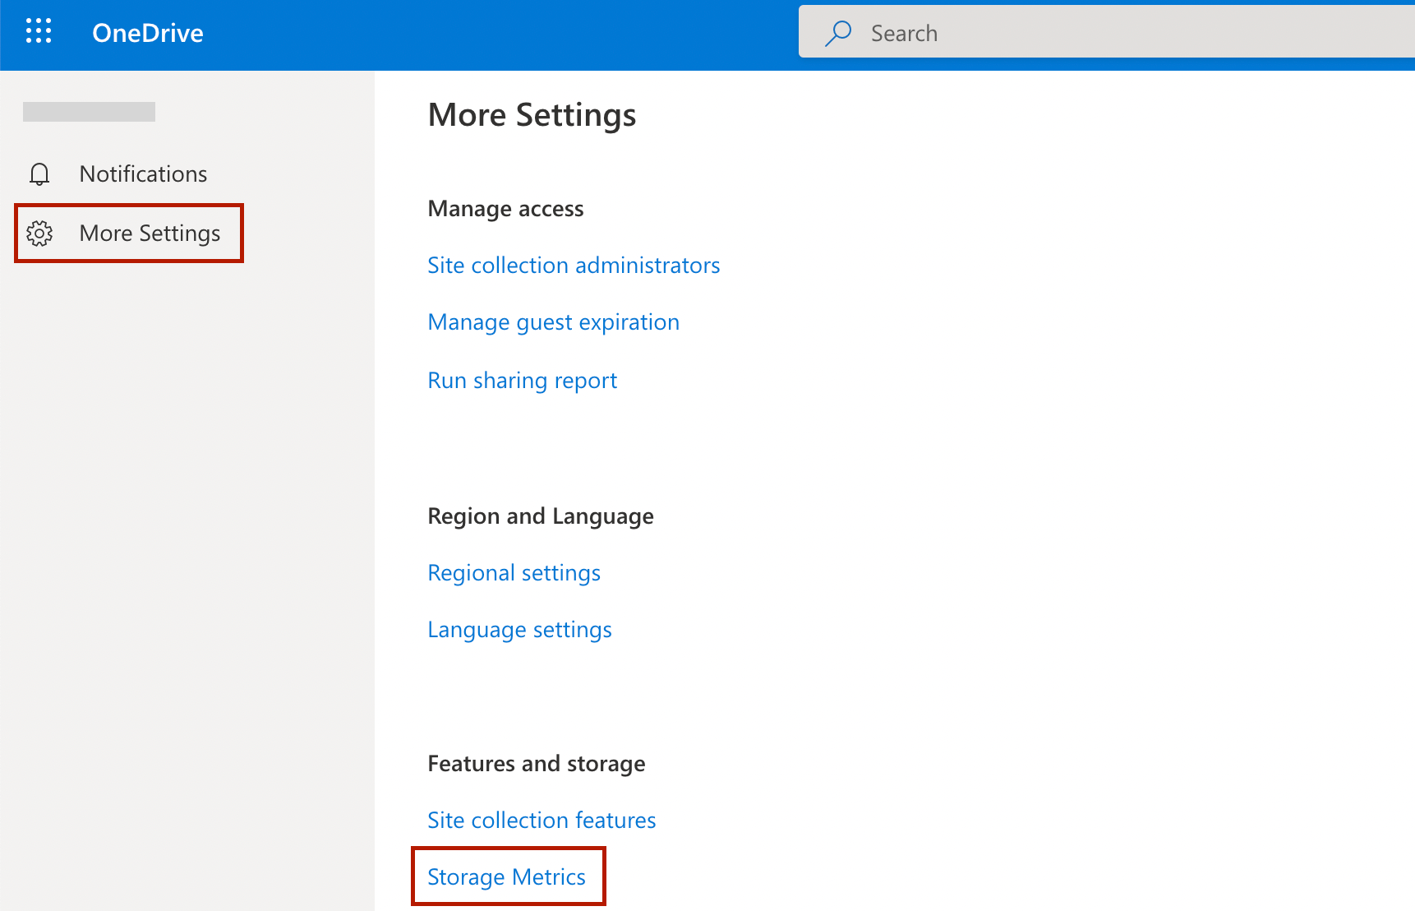The height and width of the screenshot is (911, 1415).
Task: Click the Notifications bell icon
Action: tap(39, 173)
